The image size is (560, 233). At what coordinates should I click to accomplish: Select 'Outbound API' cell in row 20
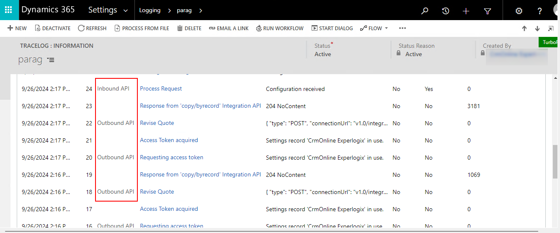click(x=116, y=157)
